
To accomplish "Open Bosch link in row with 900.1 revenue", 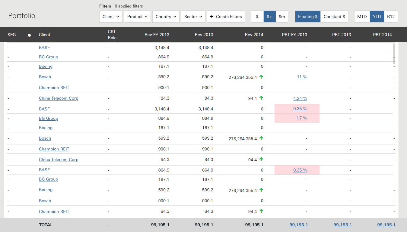I will [45, 201].
